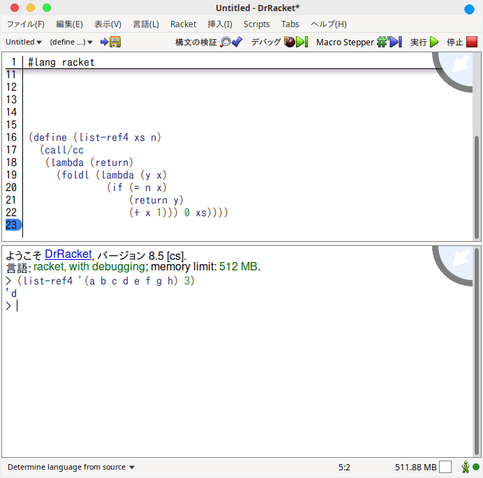The image size is (483, 478).
Task: Click the green status dot in corner
Action: pos(476,467)
